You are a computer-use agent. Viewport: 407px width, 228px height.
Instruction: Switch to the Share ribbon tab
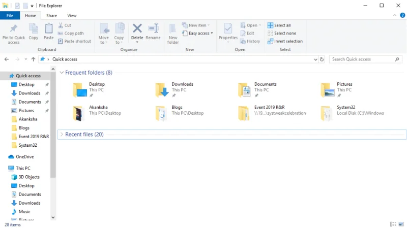(51, 16)
